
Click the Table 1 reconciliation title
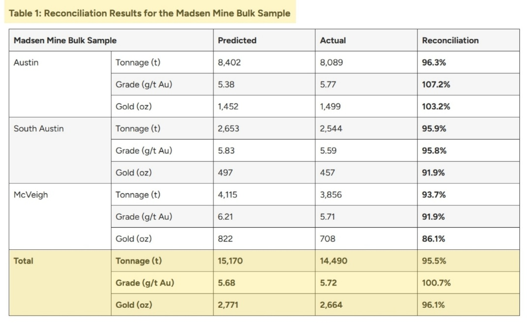pos(149,13)
